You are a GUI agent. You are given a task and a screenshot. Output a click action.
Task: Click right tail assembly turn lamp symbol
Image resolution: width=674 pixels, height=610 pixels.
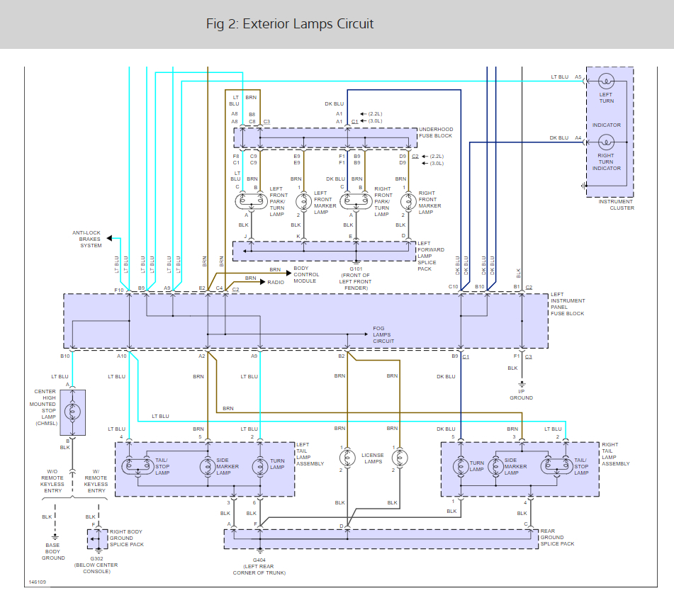[x=461, y=466]
